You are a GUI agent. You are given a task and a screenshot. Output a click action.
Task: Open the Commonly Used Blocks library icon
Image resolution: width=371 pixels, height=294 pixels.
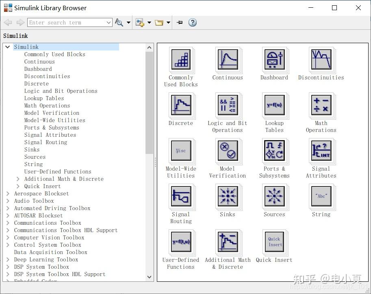click(x=181, y=59)
